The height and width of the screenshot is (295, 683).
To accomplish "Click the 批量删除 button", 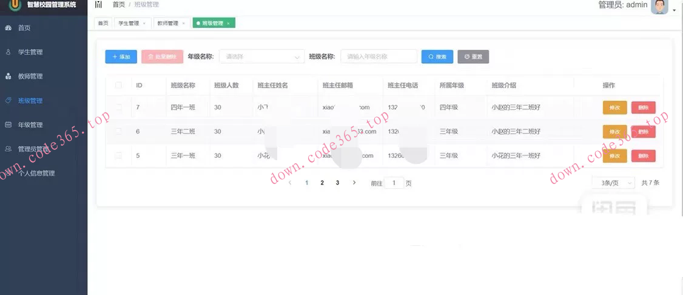I will click(163, 56).
